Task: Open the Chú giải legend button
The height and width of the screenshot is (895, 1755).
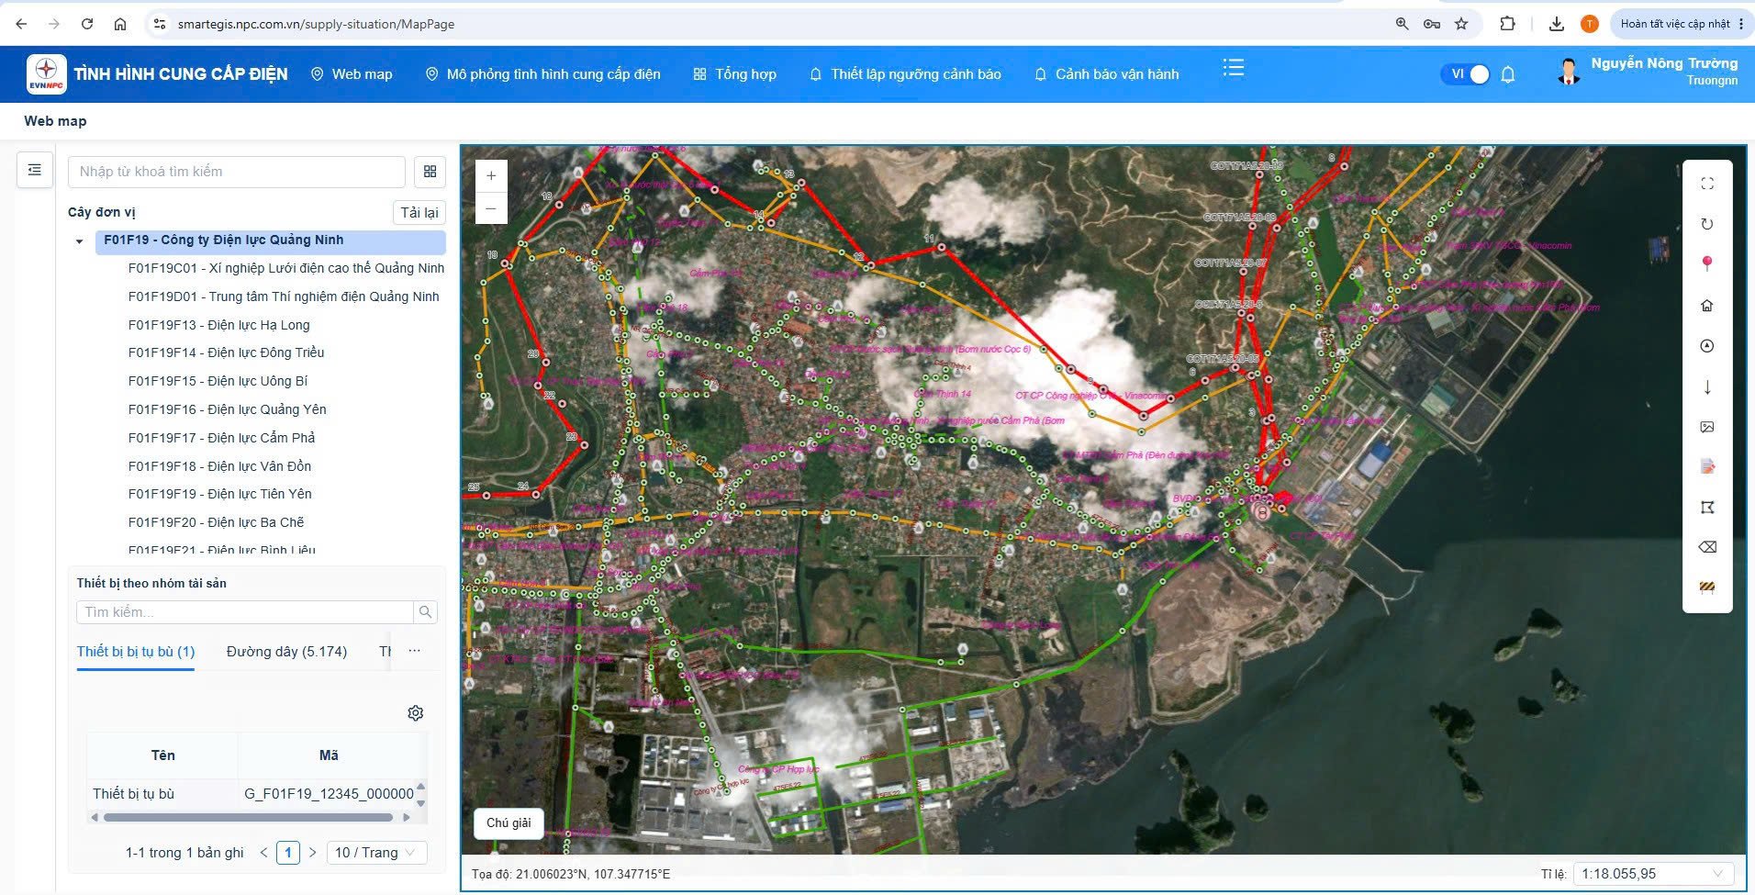Action: (509, 822)
